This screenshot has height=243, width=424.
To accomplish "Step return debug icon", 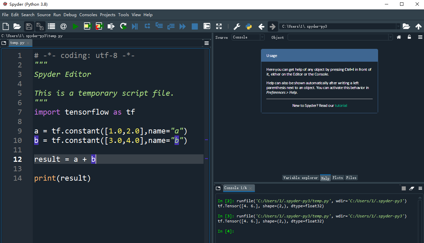I will coord(171,26).
